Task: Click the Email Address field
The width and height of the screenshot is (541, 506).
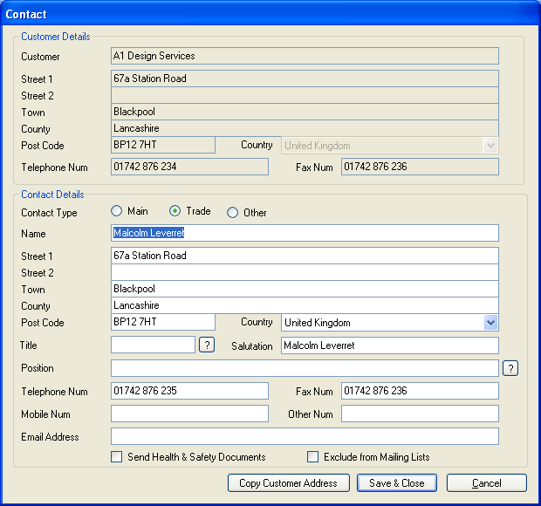Action: coord(305,436)
